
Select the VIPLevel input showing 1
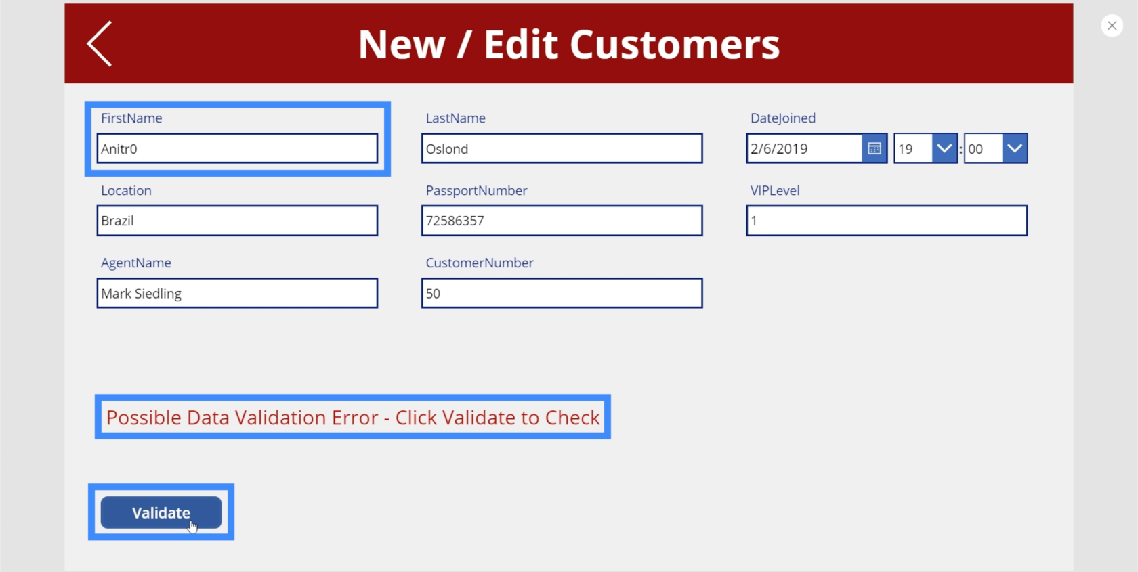click(x=887, y=221)
